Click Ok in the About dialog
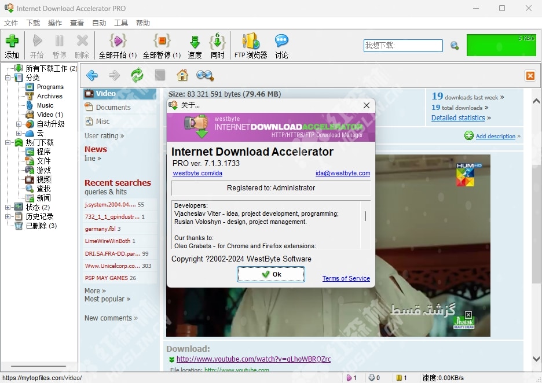 tap(271, 274)
